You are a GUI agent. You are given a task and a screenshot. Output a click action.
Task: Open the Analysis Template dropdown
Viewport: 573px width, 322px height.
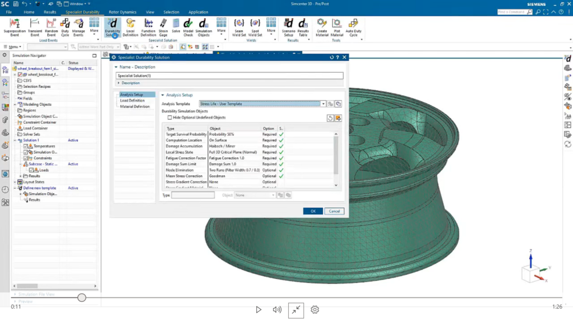tap(323, 104)
